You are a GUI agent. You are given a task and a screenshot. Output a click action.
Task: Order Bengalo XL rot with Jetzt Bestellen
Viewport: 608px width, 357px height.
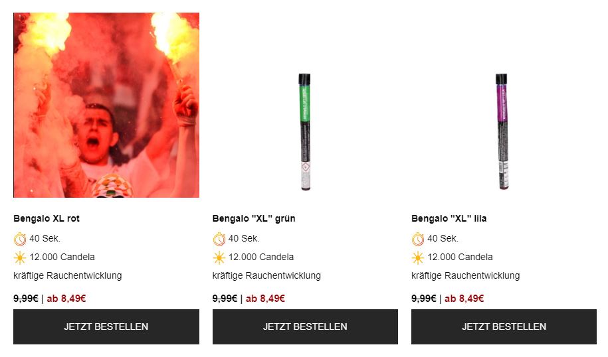click(x=106, y=326)
